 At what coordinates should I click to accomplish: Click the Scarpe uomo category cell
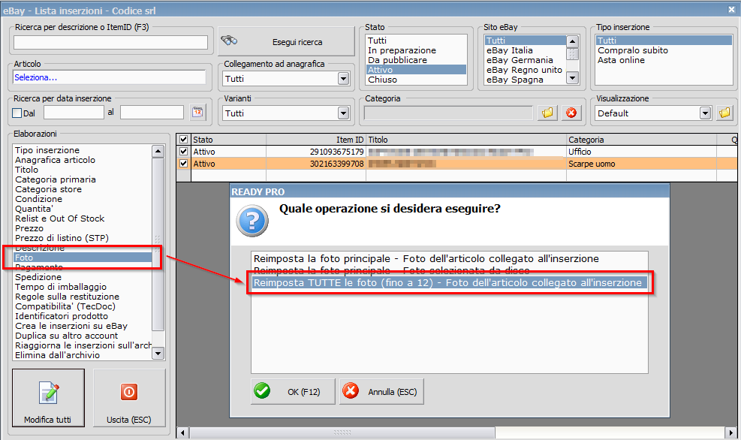[x=641, y=164]
